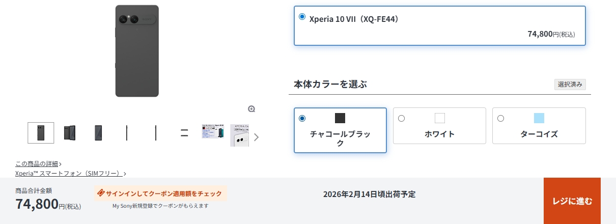This screenshot has height=224, width=616.
Task: Click the turquoise color swatch
Action: [x=539, y=118]
